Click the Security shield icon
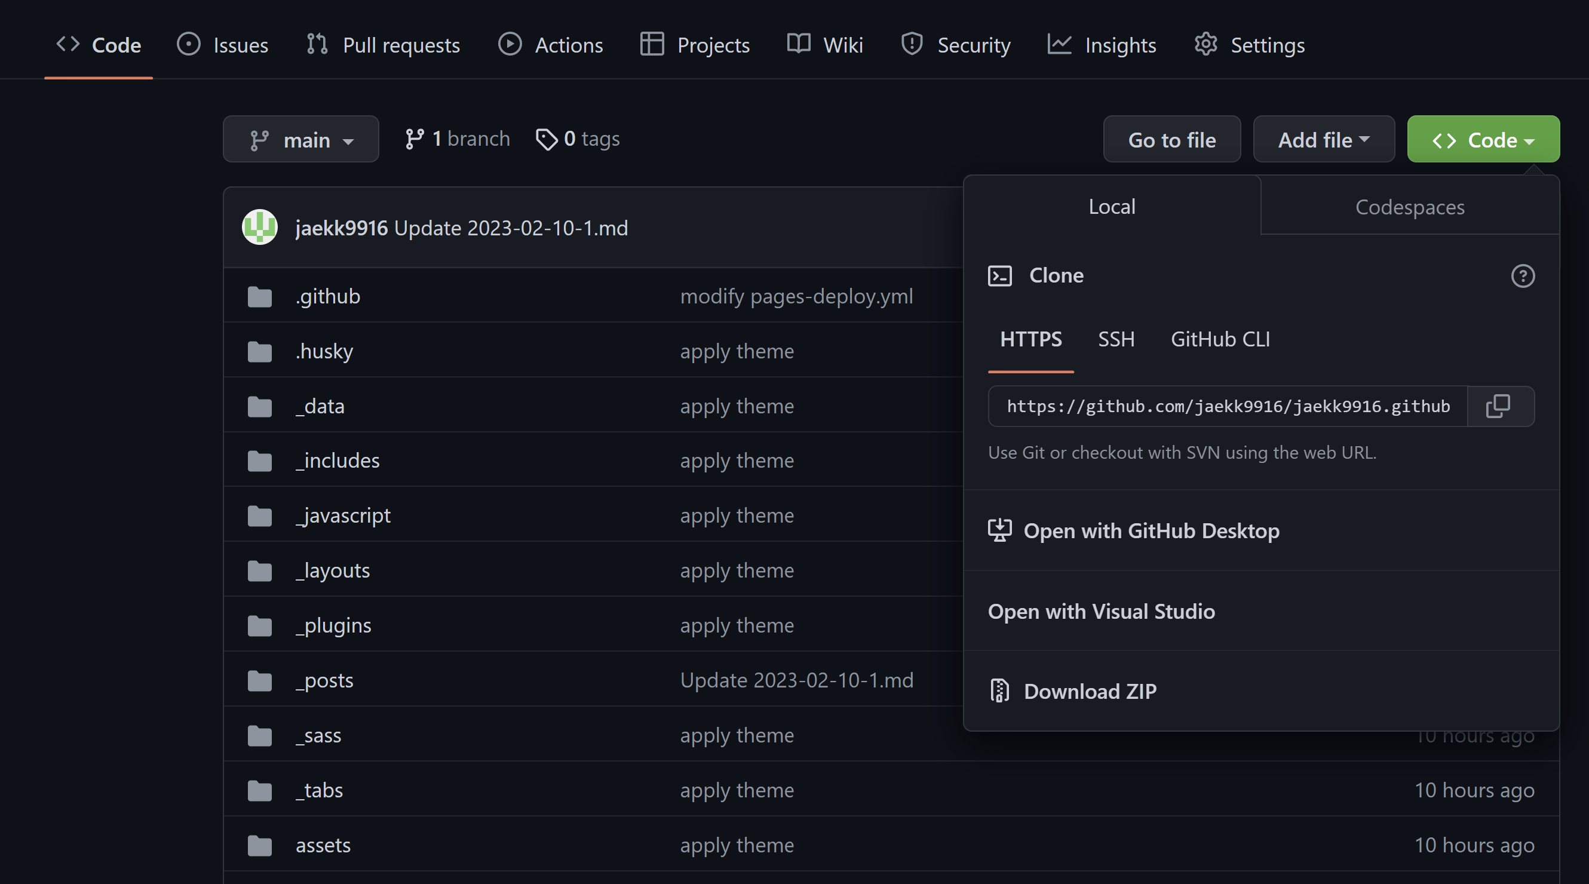Image resolution: width=1589 pixels, height=884 pixels. [911, 44]
